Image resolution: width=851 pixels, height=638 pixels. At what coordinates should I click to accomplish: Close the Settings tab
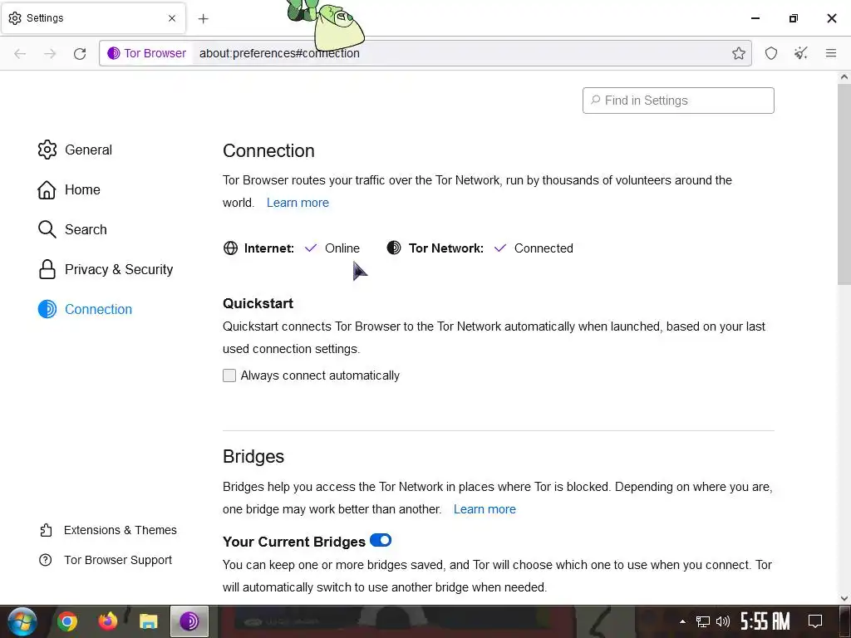(x=172, y=18)
